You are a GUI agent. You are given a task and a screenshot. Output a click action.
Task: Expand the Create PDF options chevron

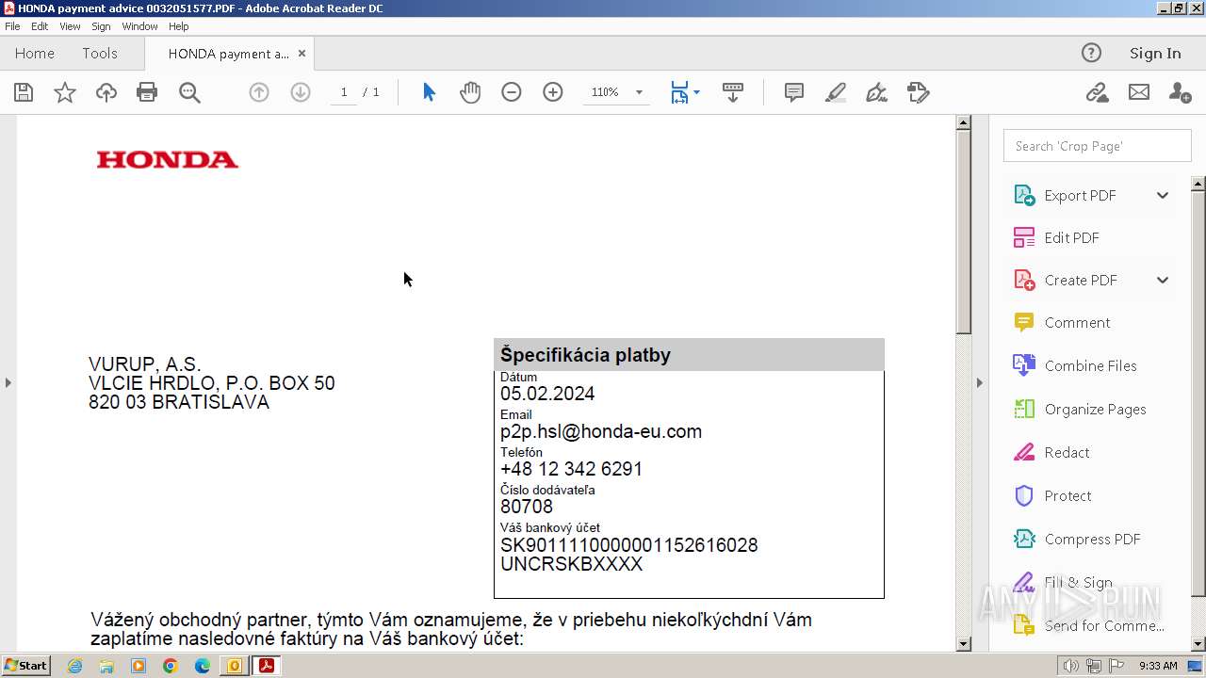(1163, 281)
